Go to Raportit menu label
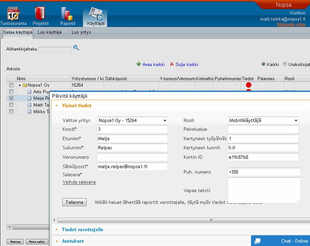This screenshot has width=310, height=246. pos(68,23)
